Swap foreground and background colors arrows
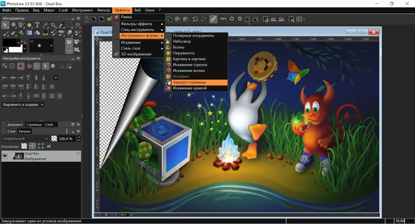415x224 pixels. [23, 42]
